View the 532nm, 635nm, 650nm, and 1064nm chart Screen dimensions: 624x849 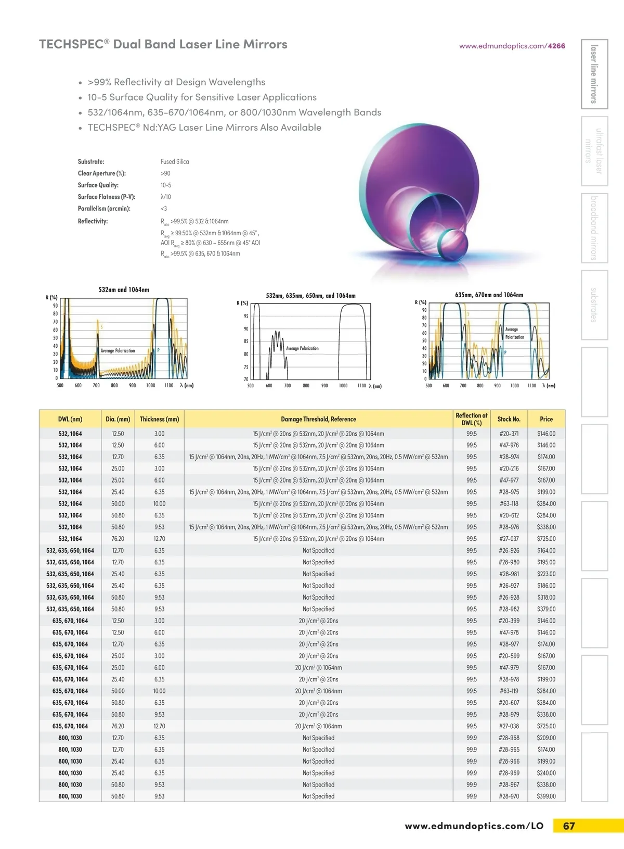311,341
